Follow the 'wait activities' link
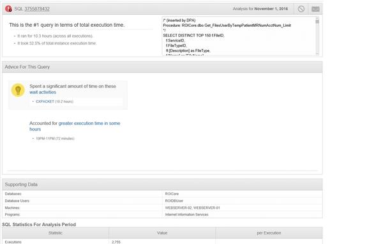This screenshot has height=244, width=367. [43, 92]
